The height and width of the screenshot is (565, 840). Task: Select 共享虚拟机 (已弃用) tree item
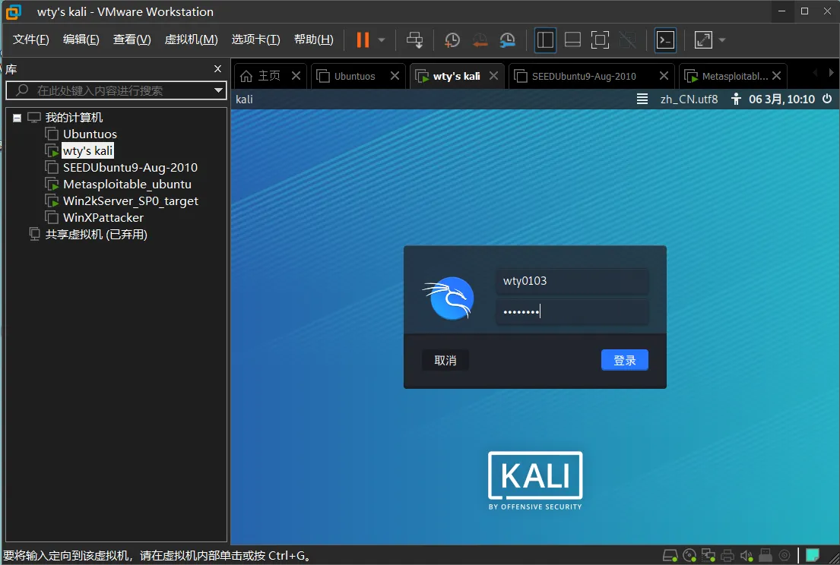[x=96, y=235]
